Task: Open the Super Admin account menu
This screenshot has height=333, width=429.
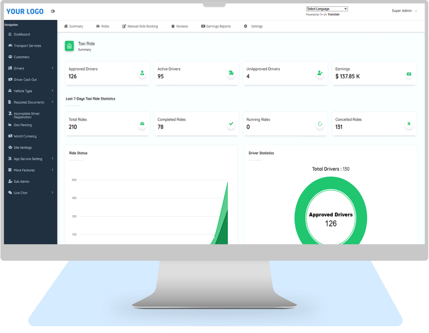Action: (404, 11)
